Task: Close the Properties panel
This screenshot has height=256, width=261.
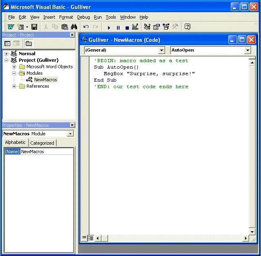Action: 72,125
